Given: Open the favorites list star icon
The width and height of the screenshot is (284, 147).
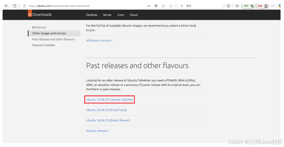Looking at the screenshot, I should (x=237, y=6).
